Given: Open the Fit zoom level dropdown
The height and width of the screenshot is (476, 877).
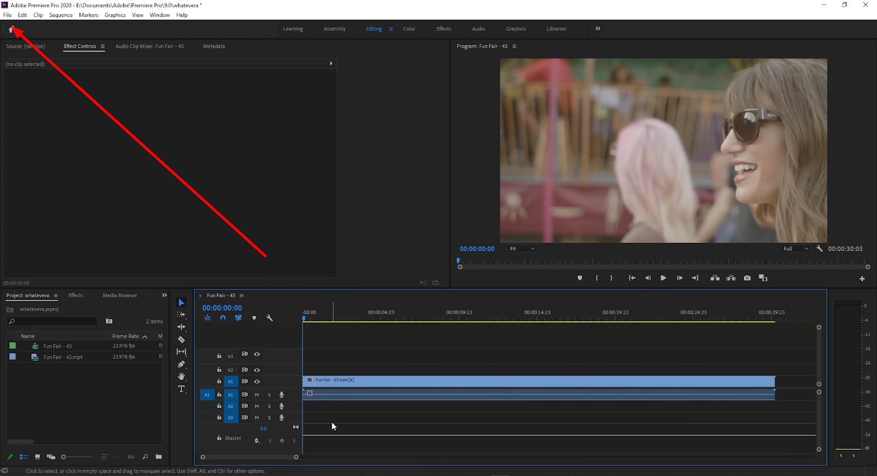Looking at the screenshot, I should tap(522, 249).
